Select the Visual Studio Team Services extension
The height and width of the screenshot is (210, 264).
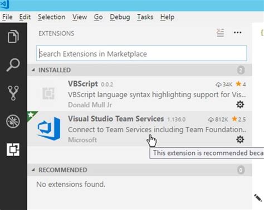point(140,129)
